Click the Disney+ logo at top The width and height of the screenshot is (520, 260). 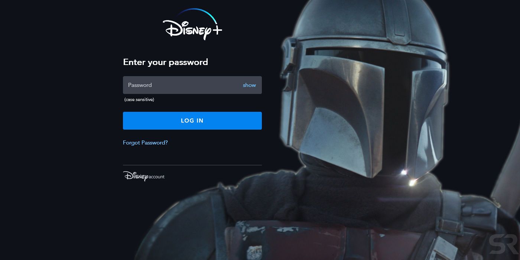pyautogui.click(x=192, y=24)
